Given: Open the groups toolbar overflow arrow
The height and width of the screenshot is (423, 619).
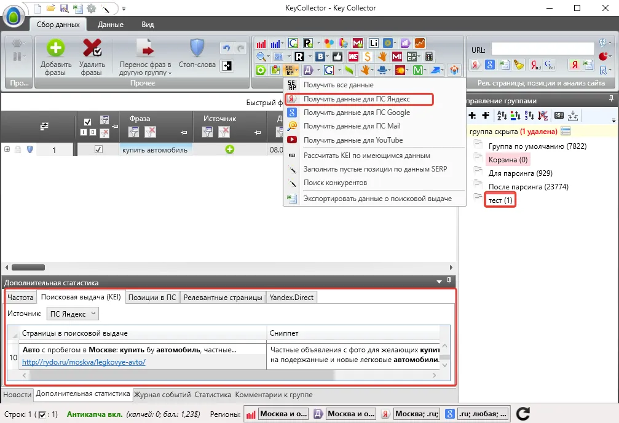Looking at the screenshot, I should coord(613,120).
